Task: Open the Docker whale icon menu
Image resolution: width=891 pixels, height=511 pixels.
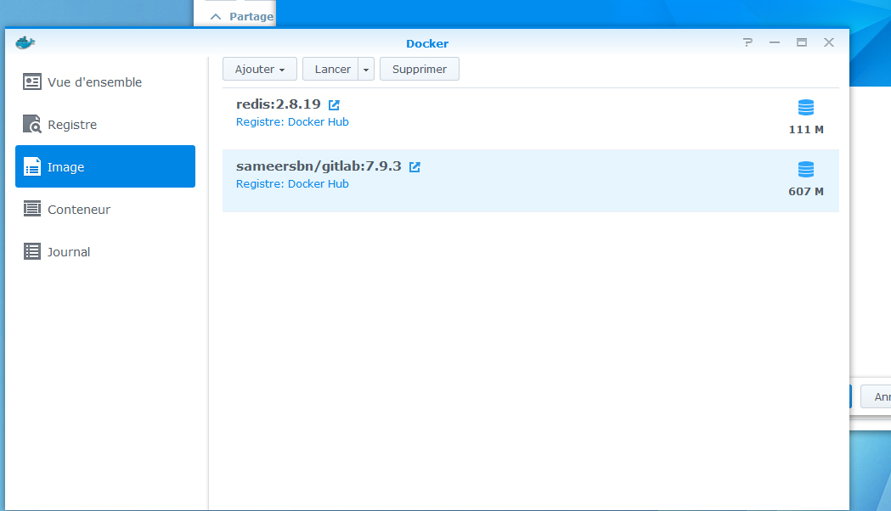Action: (x=25, y=42)
